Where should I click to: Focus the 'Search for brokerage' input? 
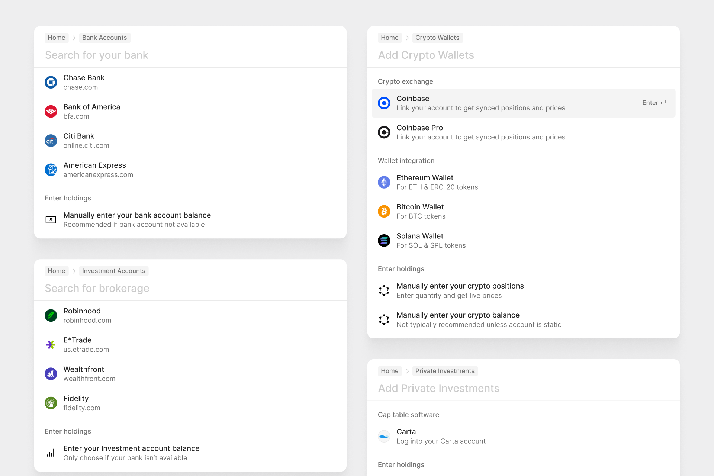(x=190, y=288)
